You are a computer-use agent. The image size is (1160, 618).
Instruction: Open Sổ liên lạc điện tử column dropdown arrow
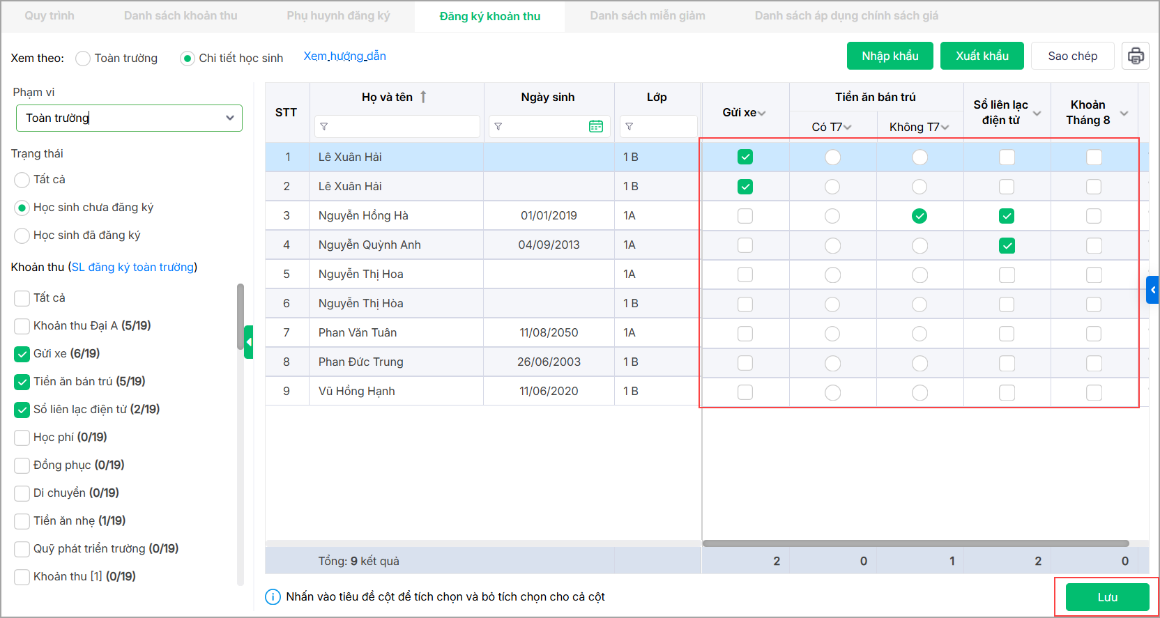pos(1037,113)
